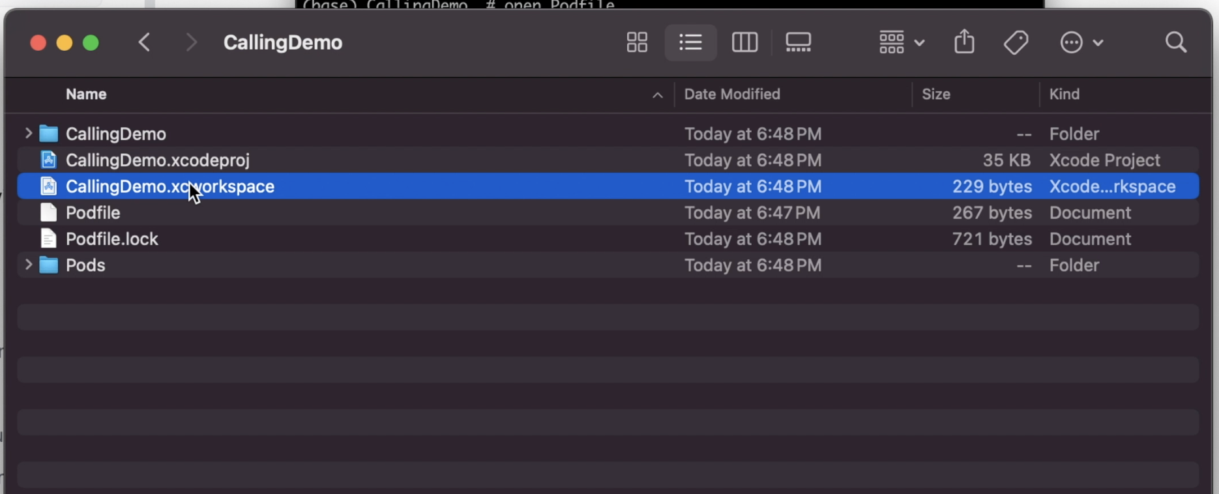Image resolution: width=1219 pixels, height=494 pixels.
Task: Select the Podfile document icon
Action: click(48, 213)
